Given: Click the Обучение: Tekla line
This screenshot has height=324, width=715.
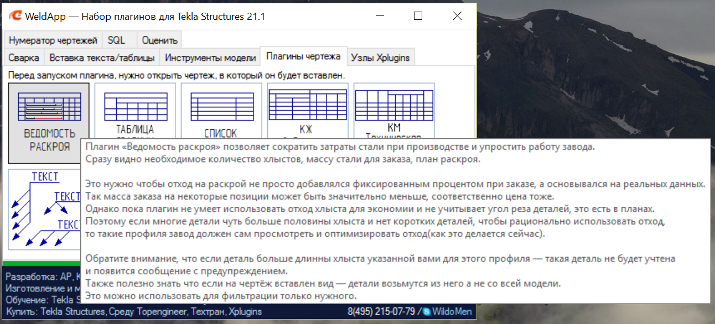Looking at the screenshot, I should 43,300.
